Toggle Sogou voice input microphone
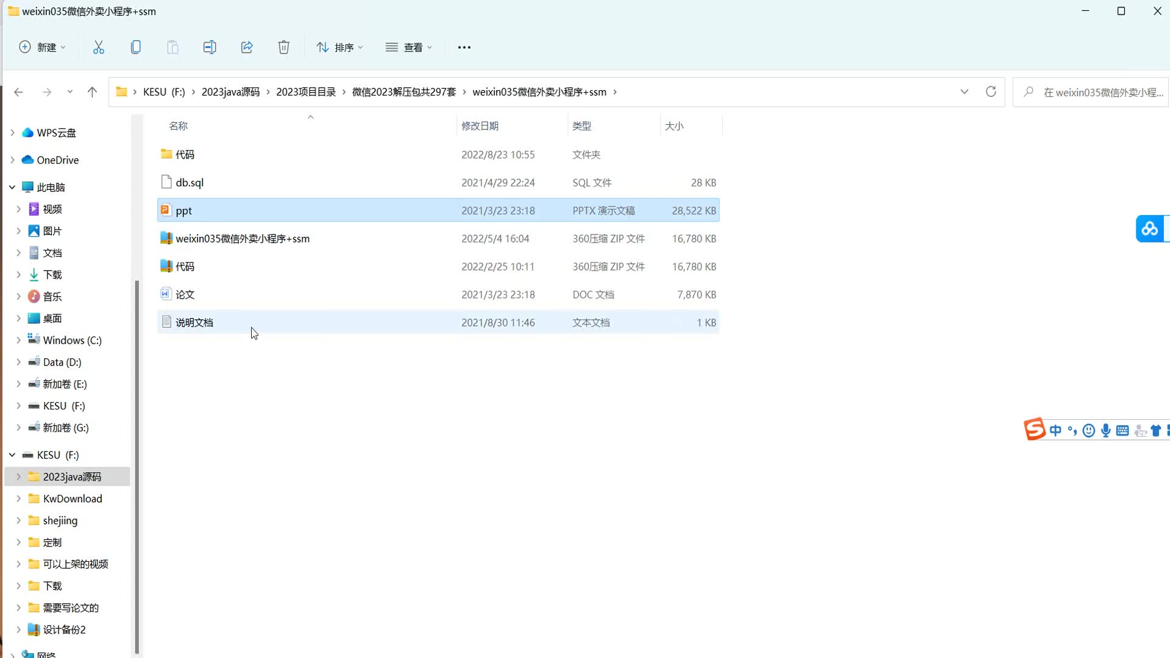 (x=1105, y=431)
